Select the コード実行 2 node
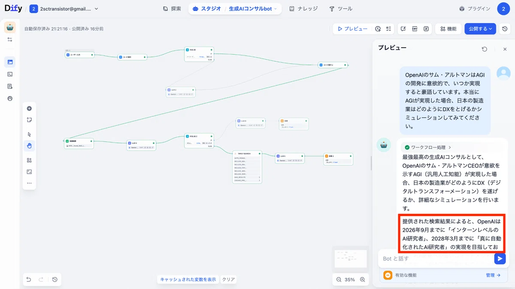 [333, 65]
